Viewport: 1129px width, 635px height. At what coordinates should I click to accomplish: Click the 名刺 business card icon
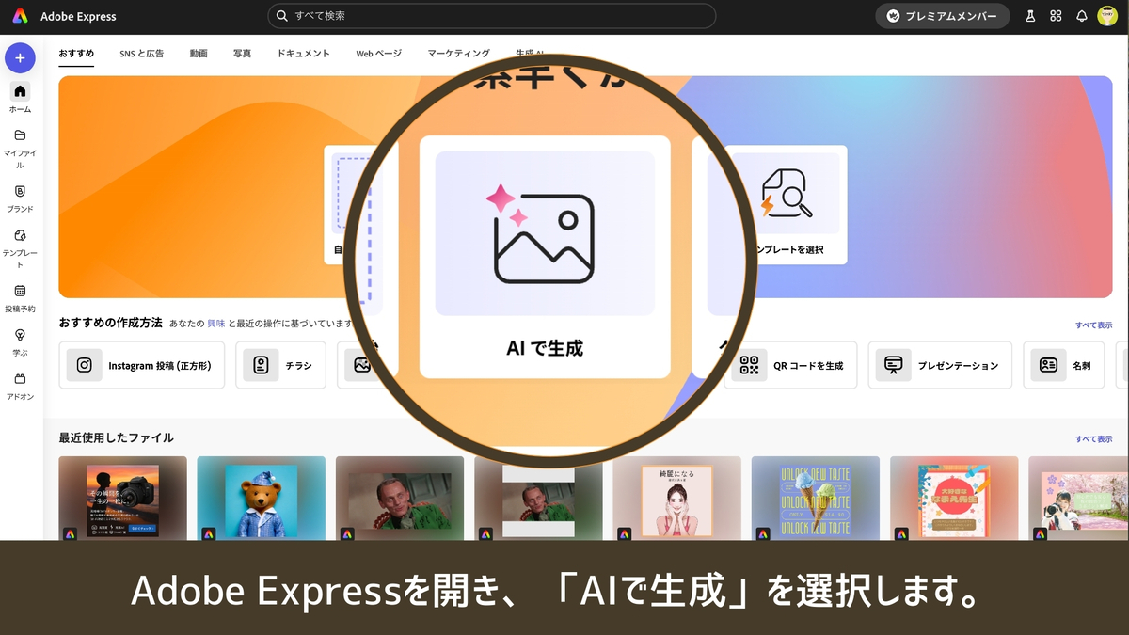point(1048,365)
